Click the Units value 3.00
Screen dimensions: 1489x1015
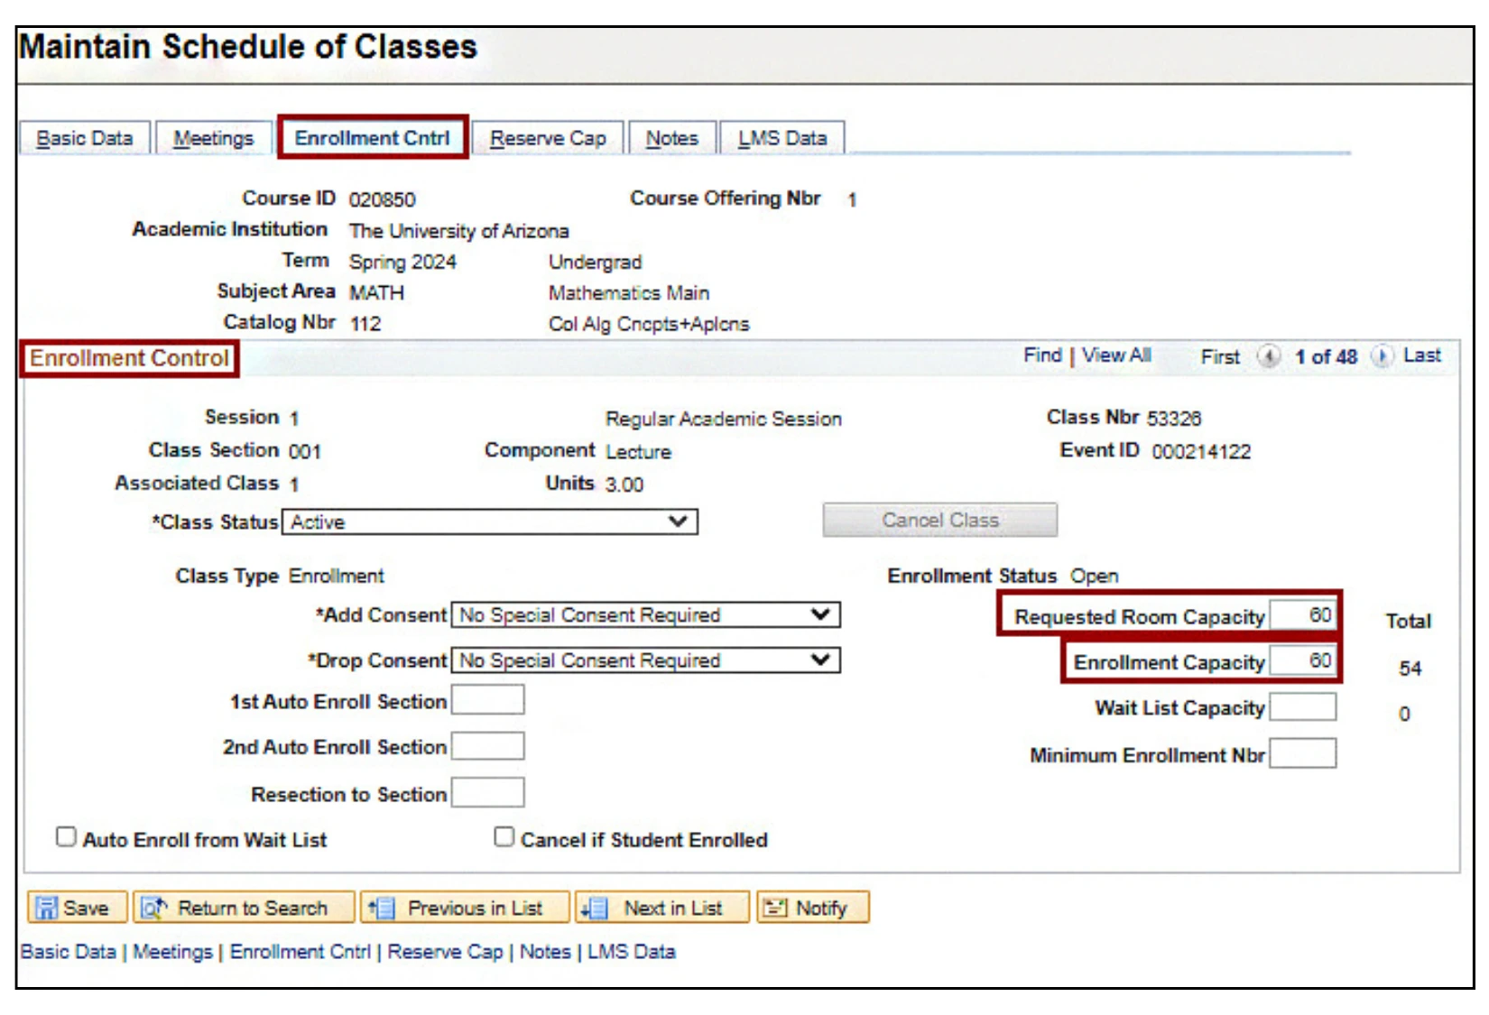(624, 485)
